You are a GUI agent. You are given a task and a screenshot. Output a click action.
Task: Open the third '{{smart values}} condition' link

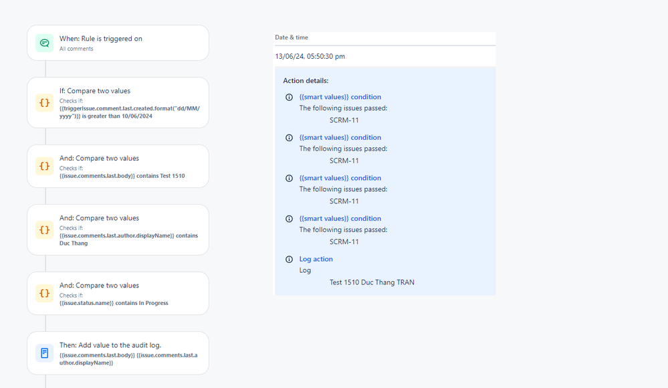point(340,178)
